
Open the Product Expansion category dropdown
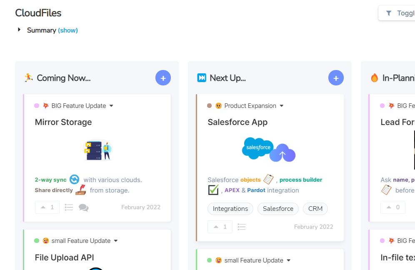coord(282,106)
